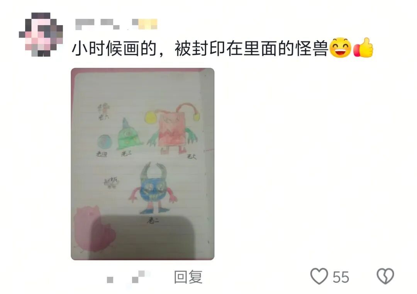Tap the 老二 label under blue monster
417x294 pixels.
coord(153,221)
